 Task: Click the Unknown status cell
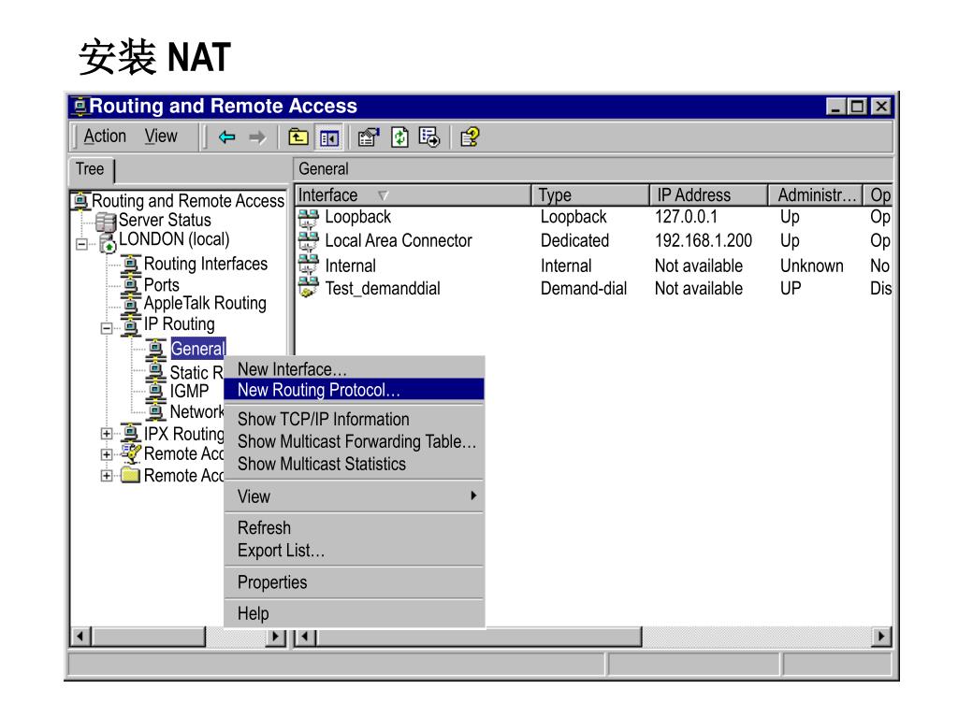pos(811,266)
